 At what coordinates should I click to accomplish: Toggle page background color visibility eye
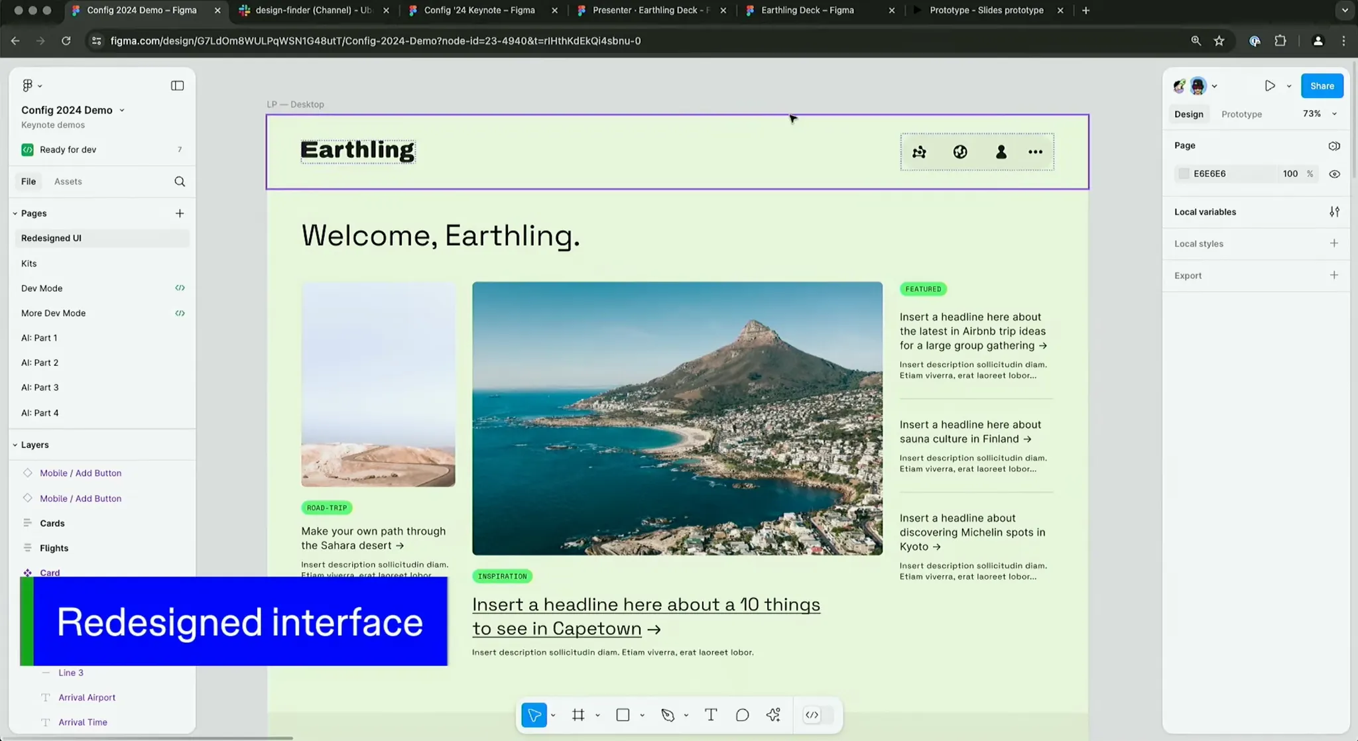[1334, 174]
